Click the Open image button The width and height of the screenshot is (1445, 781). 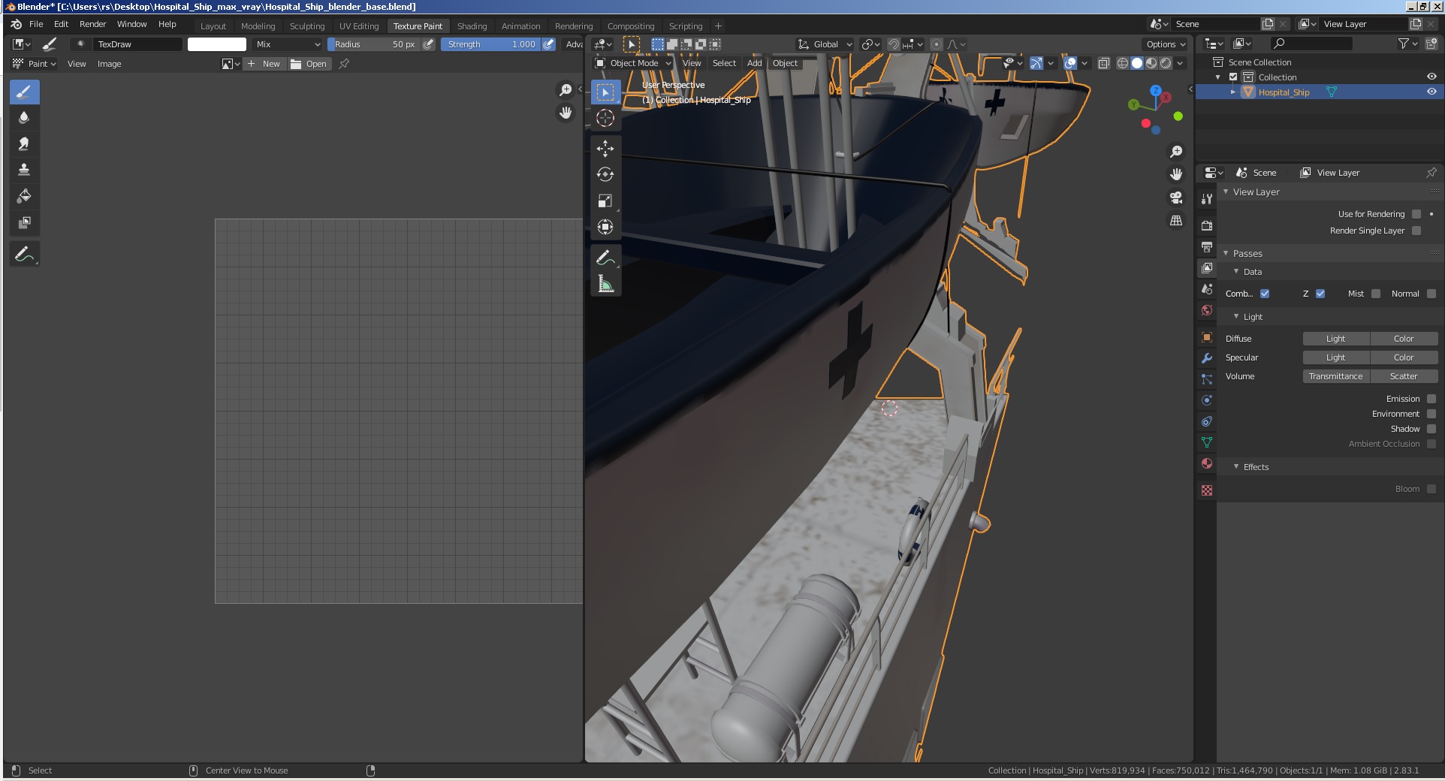(x=309, y=64)
